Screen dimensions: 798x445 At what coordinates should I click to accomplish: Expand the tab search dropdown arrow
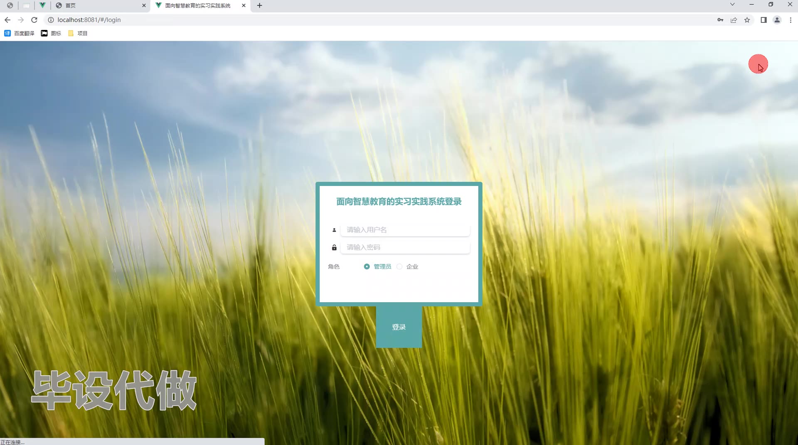[732, 4]
